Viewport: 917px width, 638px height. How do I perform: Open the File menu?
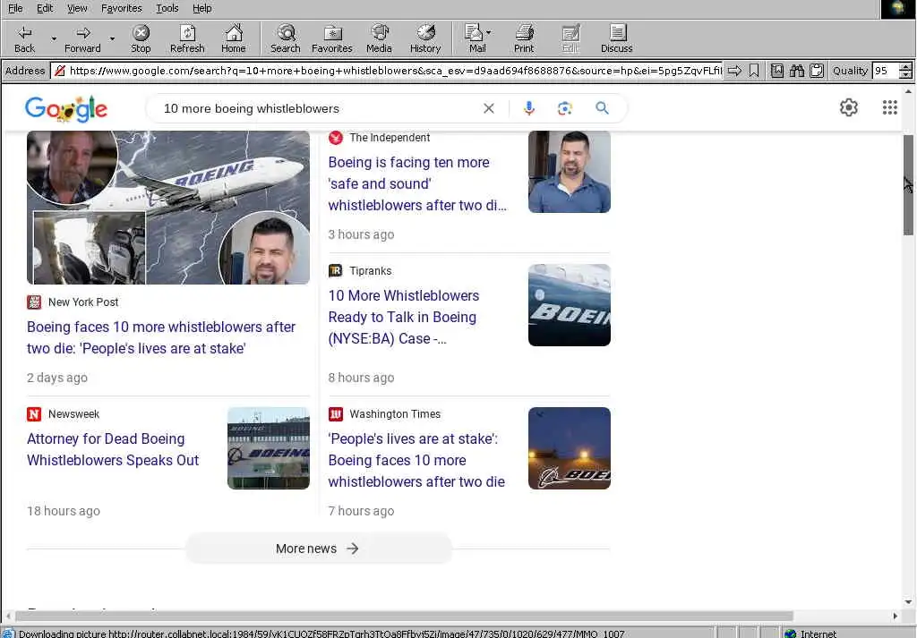click(15, 8)
